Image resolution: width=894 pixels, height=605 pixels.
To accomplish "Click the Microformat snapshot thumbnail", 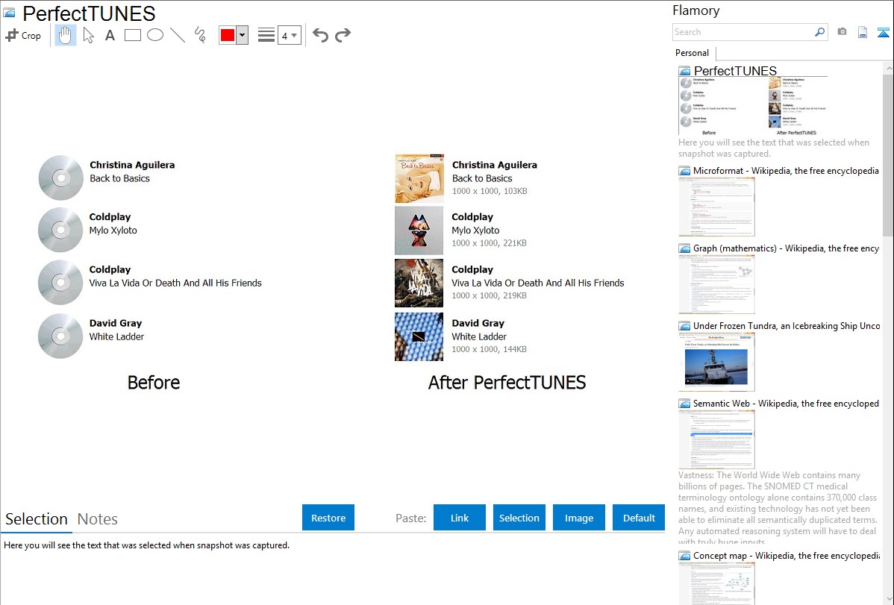I will [x=716, y=207].
